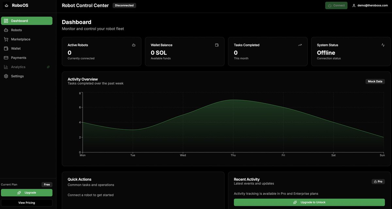Open the Analytics section
Image resolution: width=392 pixels, height=209 pixels.
19,67
